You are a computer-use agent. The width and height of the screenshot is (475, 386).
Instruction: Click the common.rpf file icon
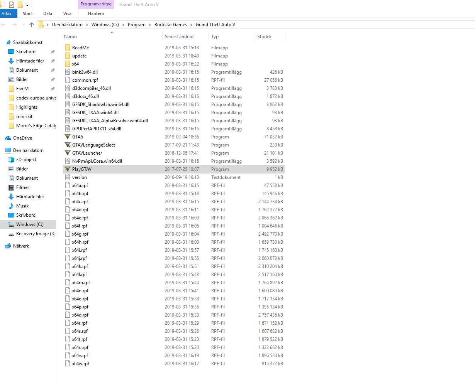[x=68, y=80]
